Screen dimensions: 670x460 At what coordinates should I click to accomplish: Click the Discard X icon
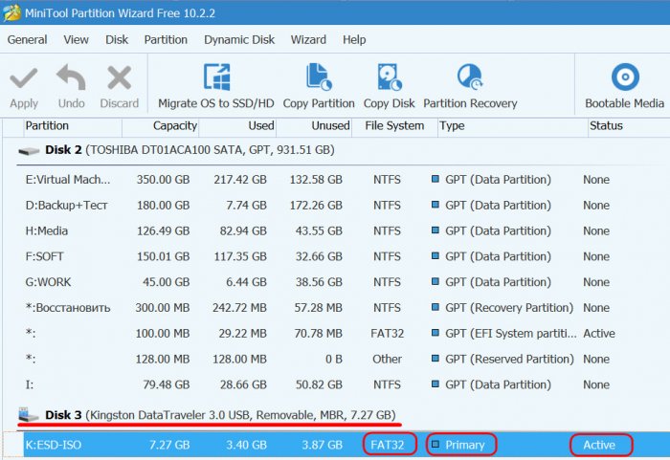click(120, 77)
